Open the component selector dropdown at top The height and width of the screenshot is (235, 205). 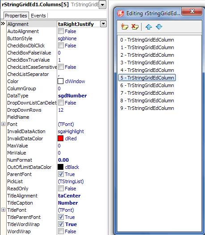103,4
